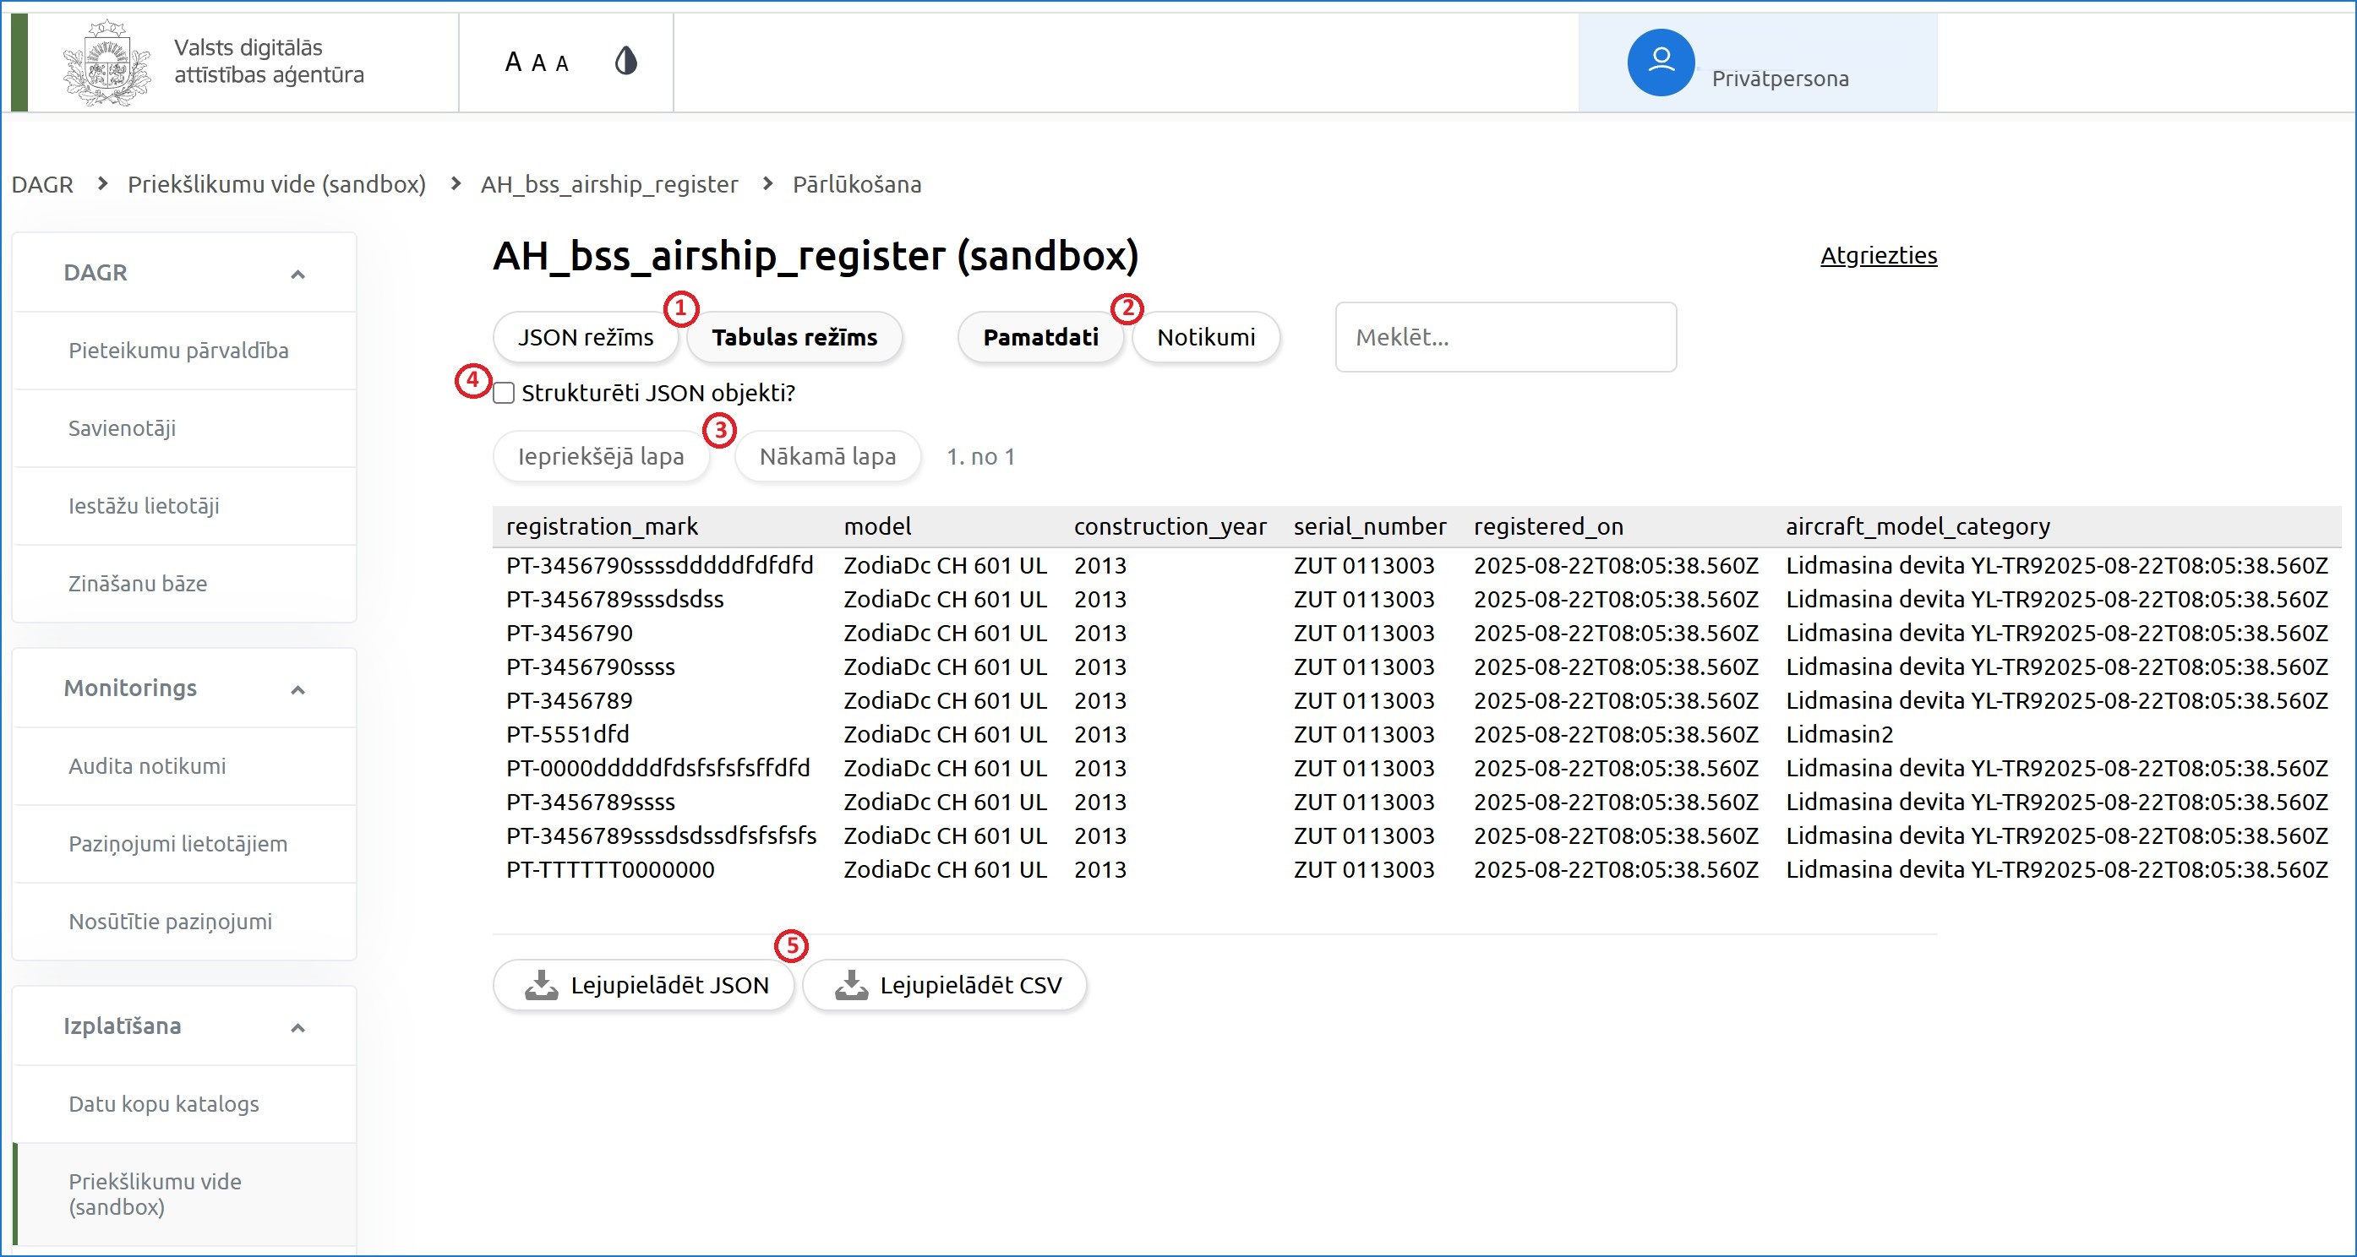Open Savienotāji in sidebar

(184, 428)
